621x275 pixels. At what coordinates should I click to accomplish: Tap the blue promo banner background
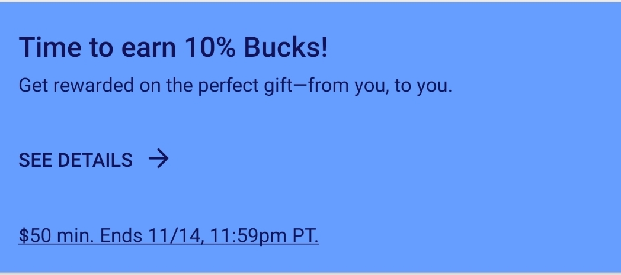point(444,177)
